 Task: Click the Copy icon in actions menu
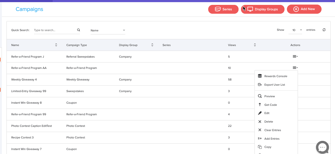260,147
